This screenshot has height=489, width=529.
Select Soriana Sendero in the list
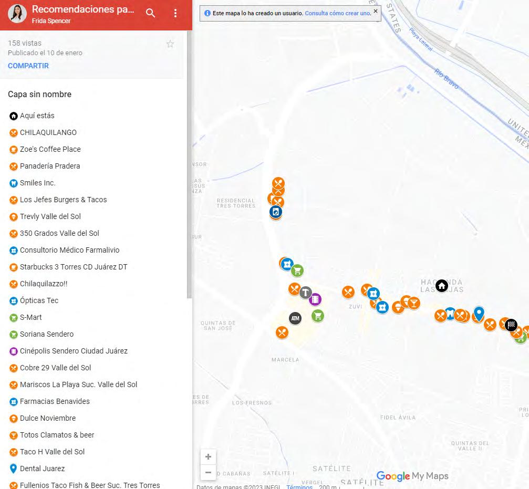click(x=47, y=334)
